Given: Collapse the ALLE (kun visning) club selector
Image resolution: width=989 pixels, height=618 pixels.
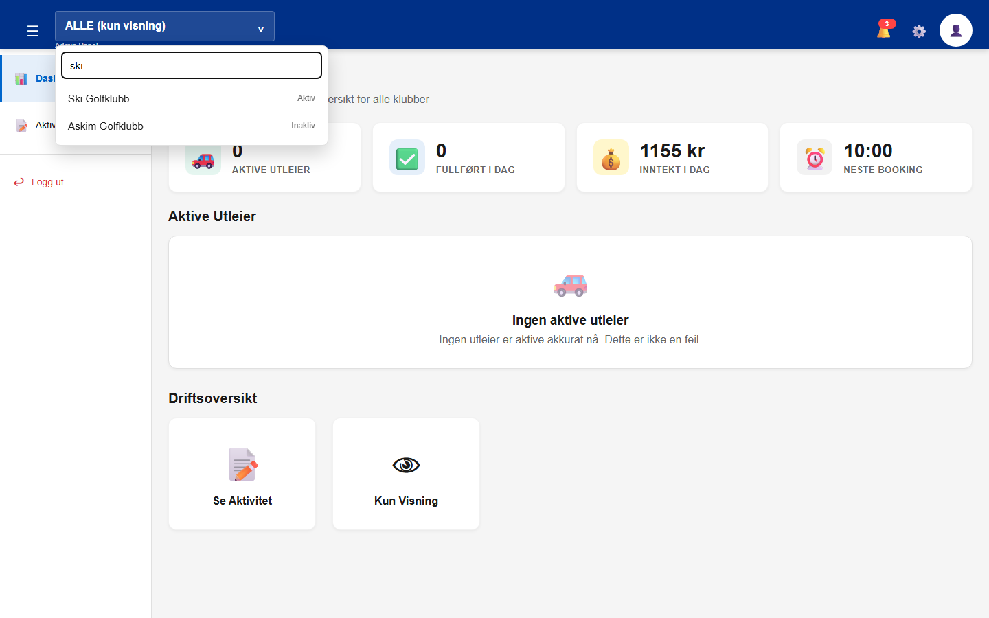Looking at the screenshot, I should coord(165,26).
